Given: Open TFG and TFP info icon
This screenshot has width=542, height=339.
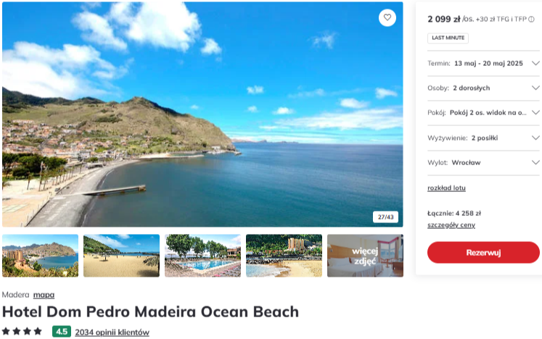Looking at the screenshot, I should 531,20.
